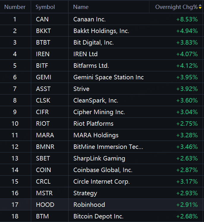
Task: Select the ASST symbol for Strive
Action: click(x=43, y=89)
